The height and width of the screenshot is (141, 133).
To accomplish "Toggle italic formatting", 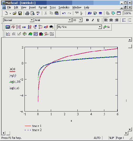I will pyautogui.click(x=93, y=20).
